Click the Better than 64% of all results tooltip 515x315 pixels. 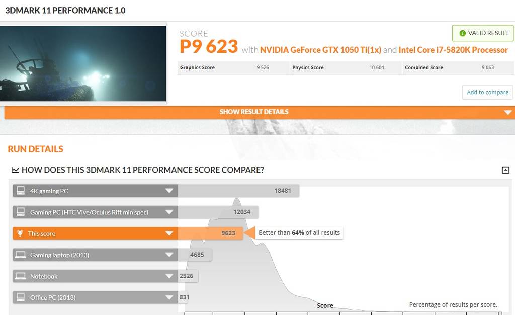299,233
